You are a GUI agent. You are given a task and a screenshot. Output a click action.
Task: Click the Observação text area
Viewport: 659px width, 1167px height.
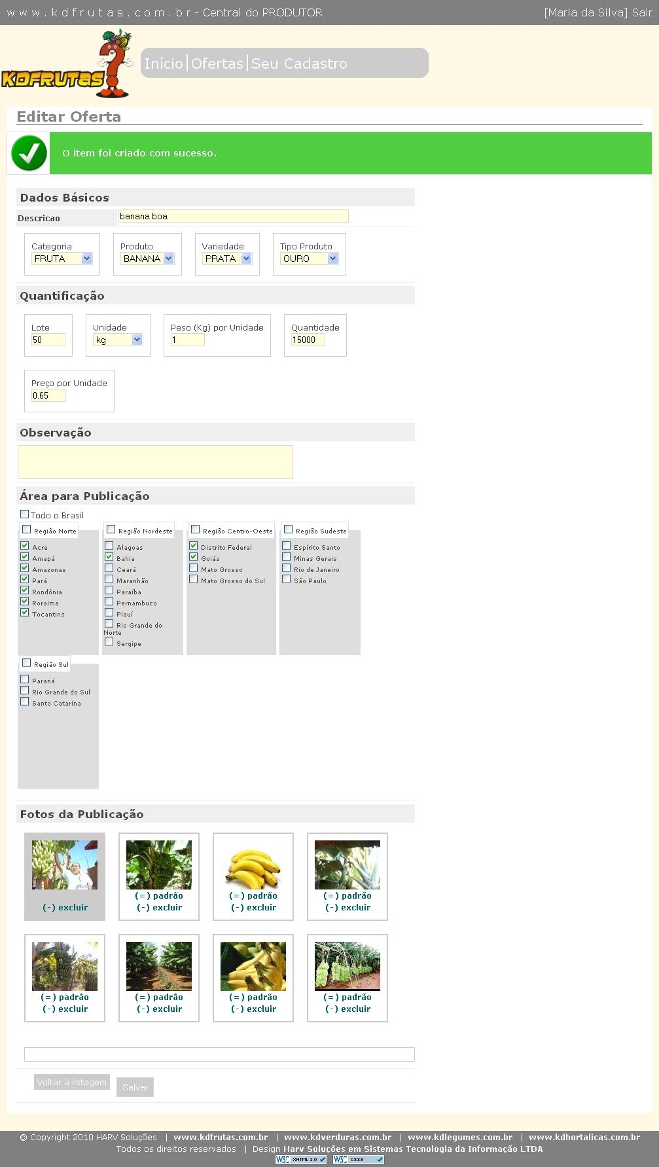pyautogui.click(x=155, y=462)
